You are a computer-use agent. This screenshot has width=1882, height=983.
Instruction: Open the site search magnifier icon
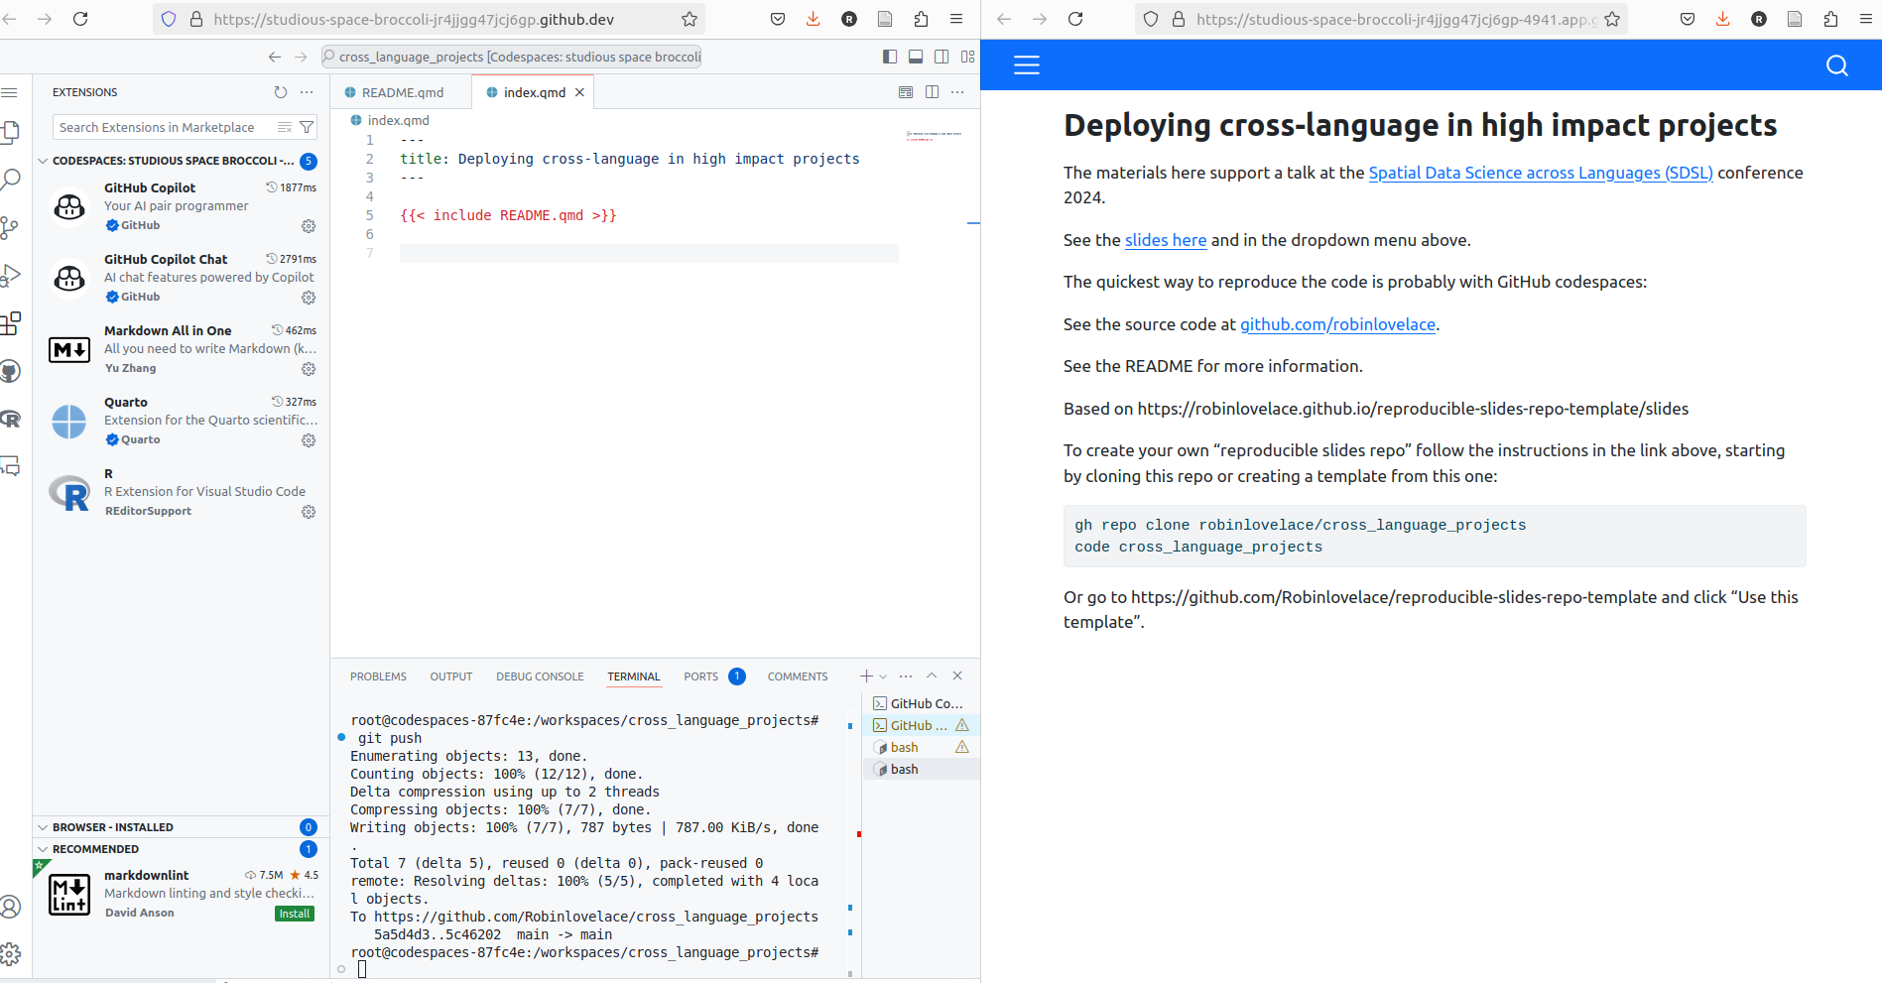[x=1836, y=65]
